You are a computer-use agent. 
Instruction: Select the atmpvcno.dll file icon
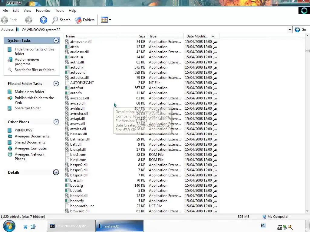[67, 42]
